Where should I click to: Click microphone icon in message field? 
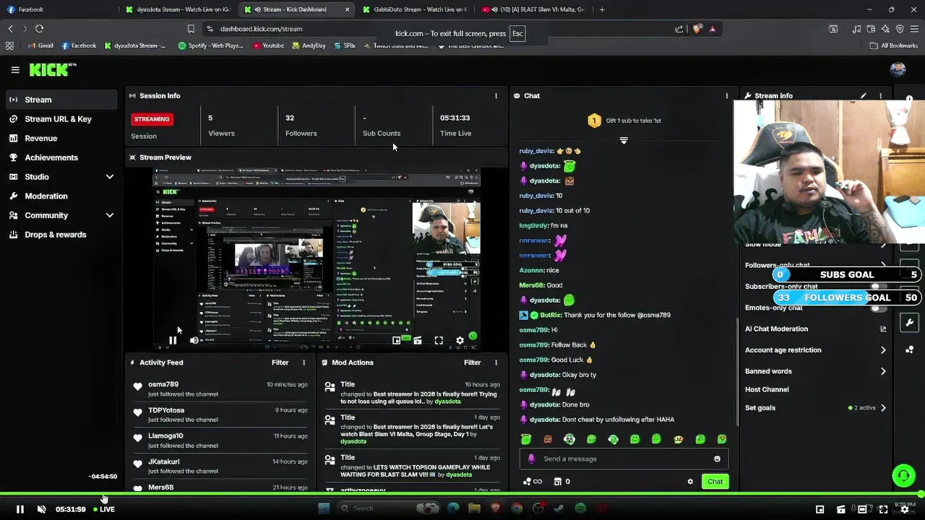tap(531, 459)
